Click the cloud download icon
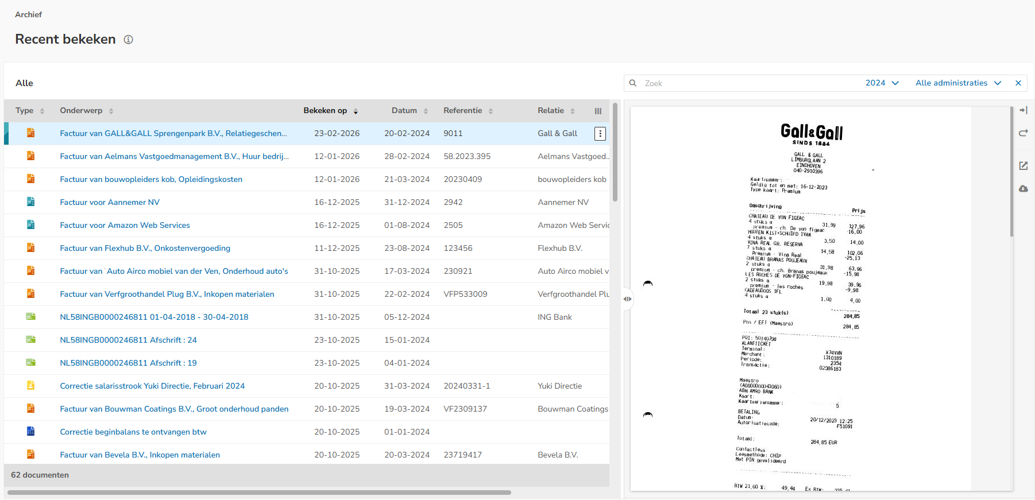1035x500 pixels. point(1024,189)
